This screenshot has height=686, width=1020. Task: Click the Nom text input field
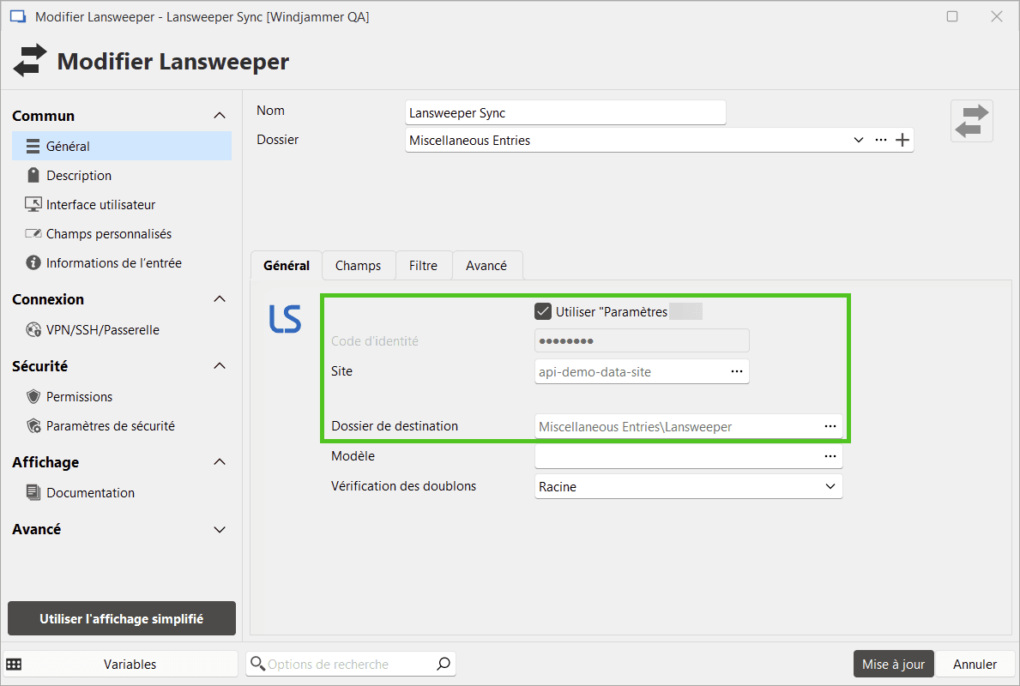click(564, 112)
